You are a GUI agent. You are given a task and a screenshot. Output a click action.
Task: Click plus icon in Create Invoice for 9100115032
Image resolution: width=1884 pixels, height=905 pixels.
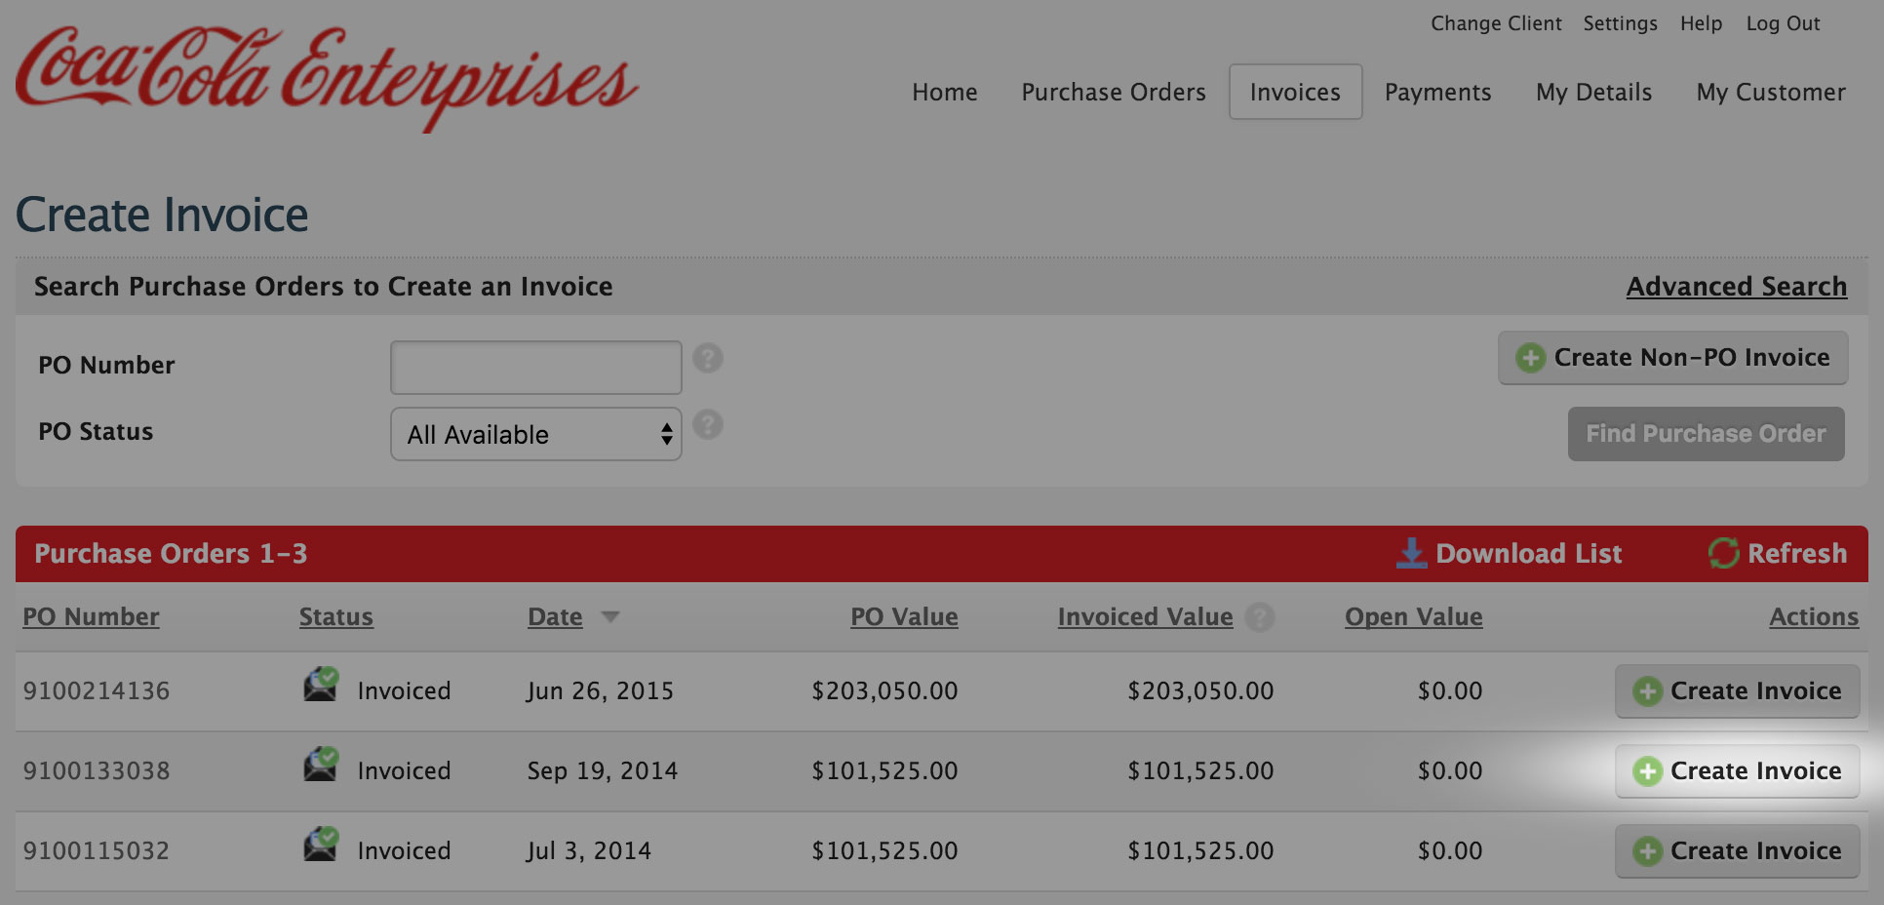1648,851
